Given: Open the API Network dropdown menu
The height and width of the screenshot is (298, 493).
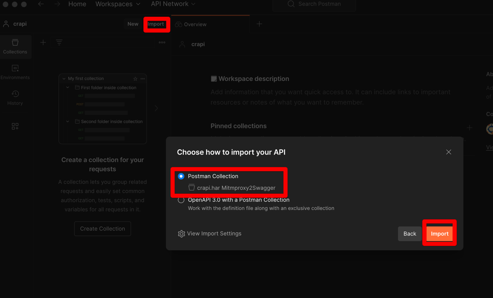Looking at the screenshot, I should [x=173, y=4].
